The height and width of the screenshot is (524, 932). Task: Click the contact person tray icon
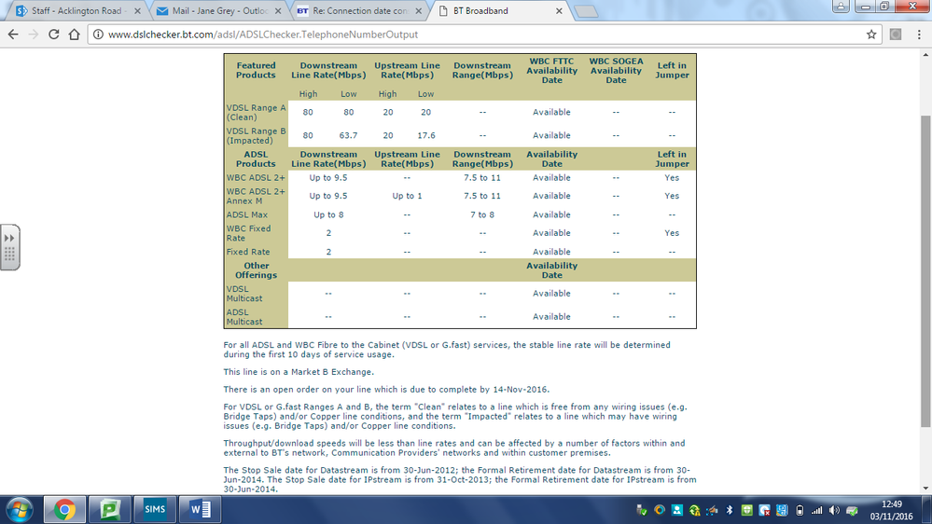(x=677, y=510)
